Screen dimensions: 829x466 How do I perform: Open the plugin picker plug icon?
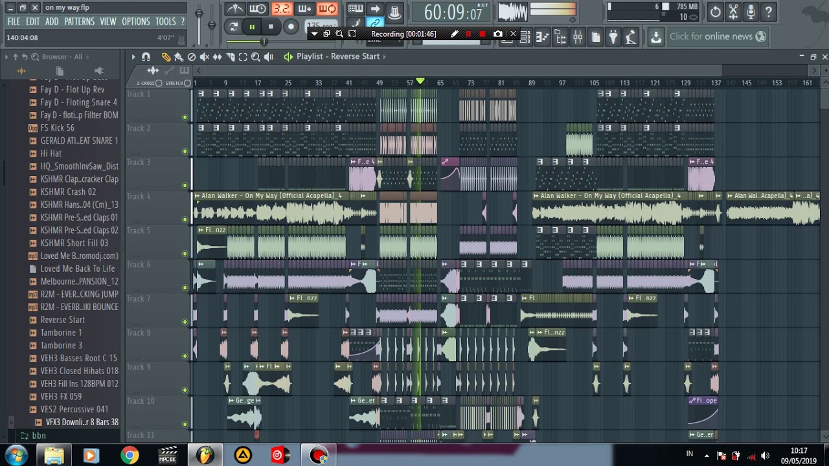613,37
